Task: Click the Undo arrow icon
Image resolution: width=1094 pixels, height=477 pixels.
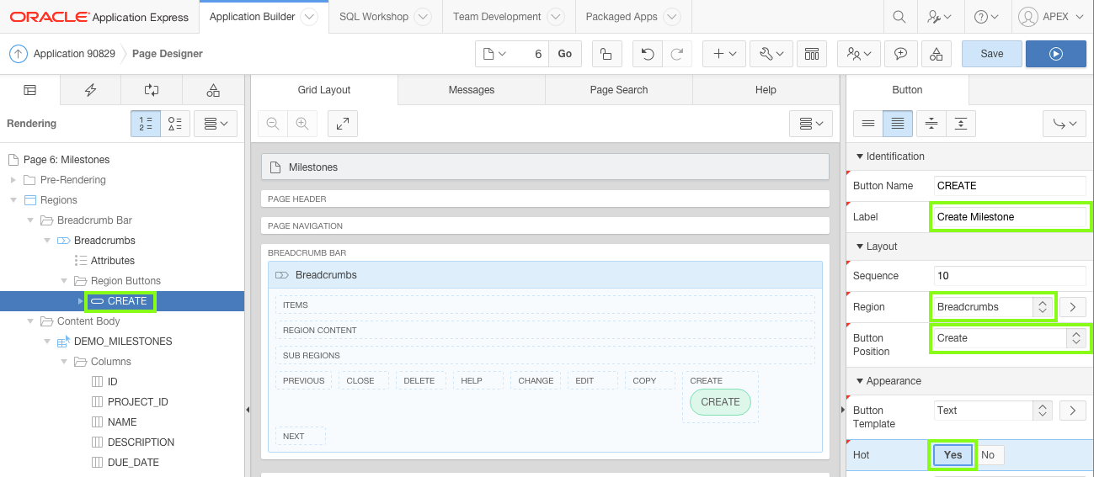Action: pos(647,54)
